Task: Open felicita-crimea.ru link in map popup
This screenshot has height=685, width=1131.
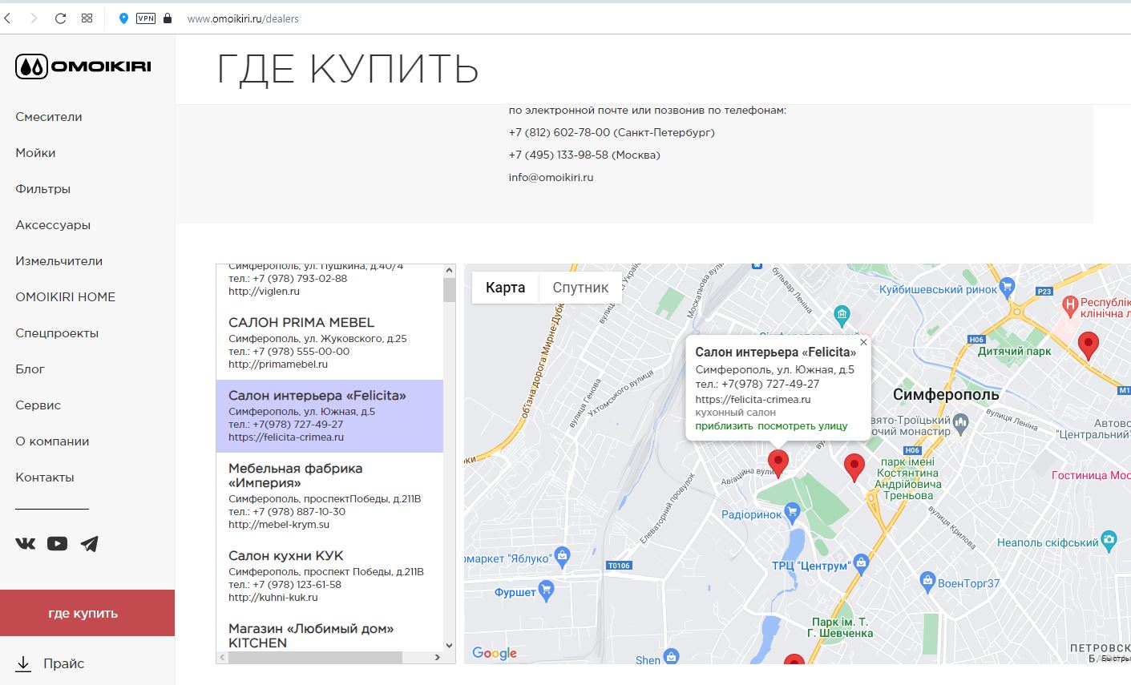Action: click(x=753, y=399)
